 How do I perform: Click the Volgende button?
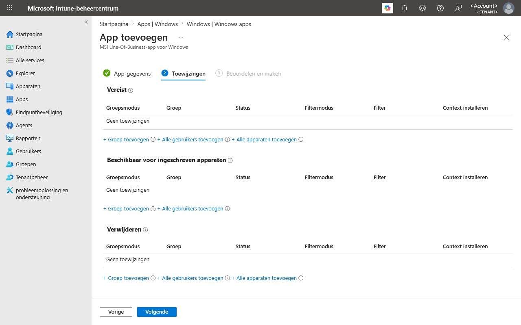tap(157, 312)
